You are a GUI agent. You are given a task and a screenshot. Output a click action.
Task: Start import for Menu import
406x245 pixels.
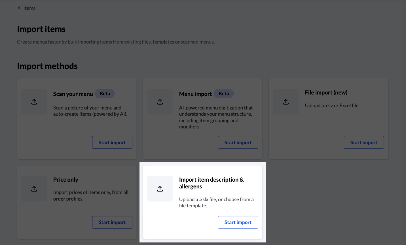pyautogui.click(x=238, y=142)
